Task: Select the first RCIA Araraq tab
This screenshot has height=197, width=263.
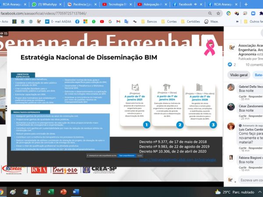Action: [12, 4]
